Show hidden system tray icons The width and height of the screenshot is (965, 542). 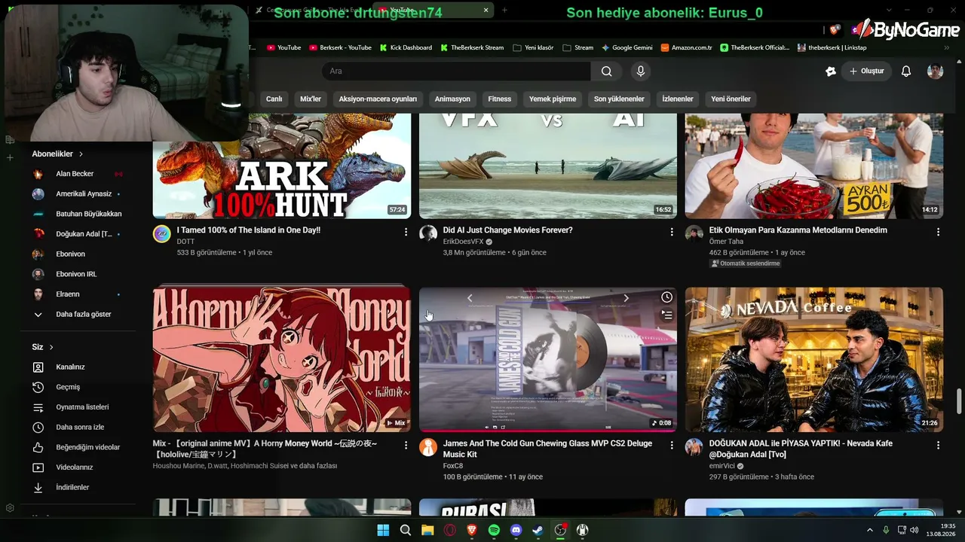869,530
